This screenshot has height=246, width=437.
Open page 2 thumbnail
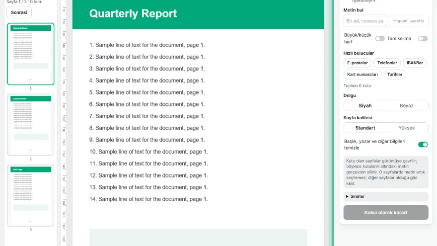(x=31, y=125)
